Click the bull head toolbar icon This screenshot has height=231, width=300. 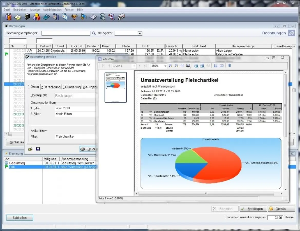tap(74, 17)
